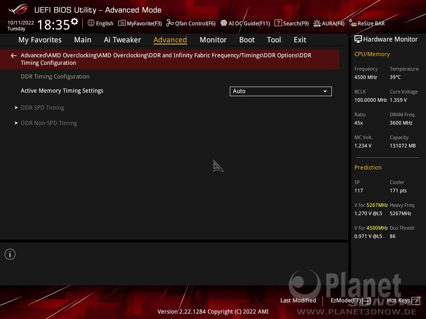This screenshot has width=426, height=319.
Task: Click the ROG logo icon
Action: pyautogui.click(x=18, y=9)
